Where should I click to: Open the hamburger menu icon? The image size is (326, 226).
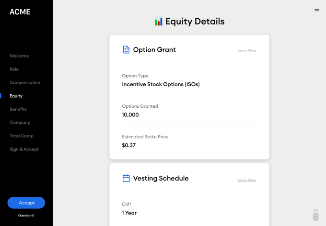pos(316,10)
